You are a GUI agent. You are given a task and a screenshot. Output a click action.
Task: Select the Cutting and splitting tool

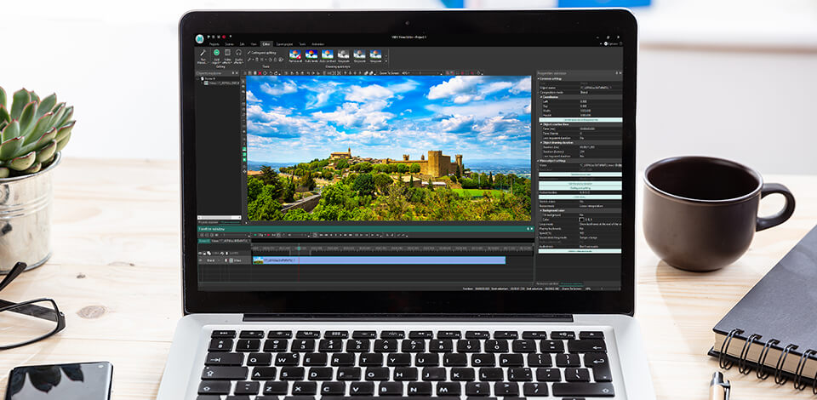(x=261, y=53)
